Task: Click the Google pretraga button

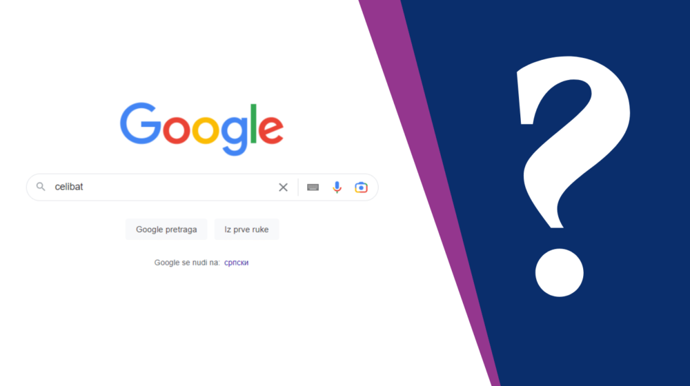Action: 166,230
